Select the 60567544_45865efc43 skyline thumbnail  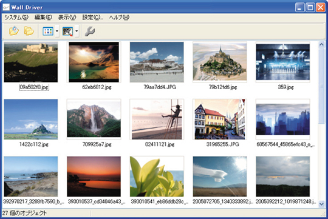[283, 120]
